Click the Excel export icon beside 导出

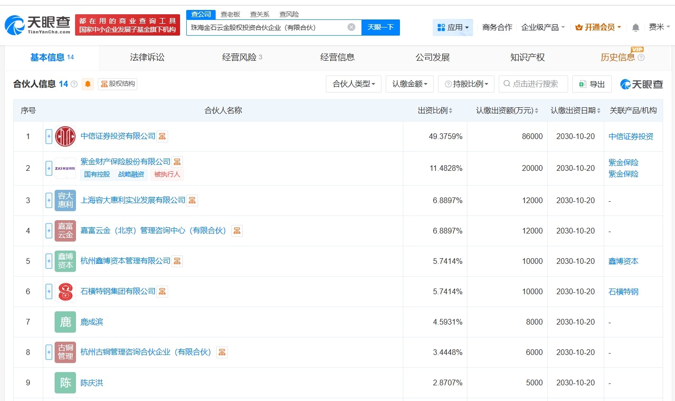coord(583,84)
